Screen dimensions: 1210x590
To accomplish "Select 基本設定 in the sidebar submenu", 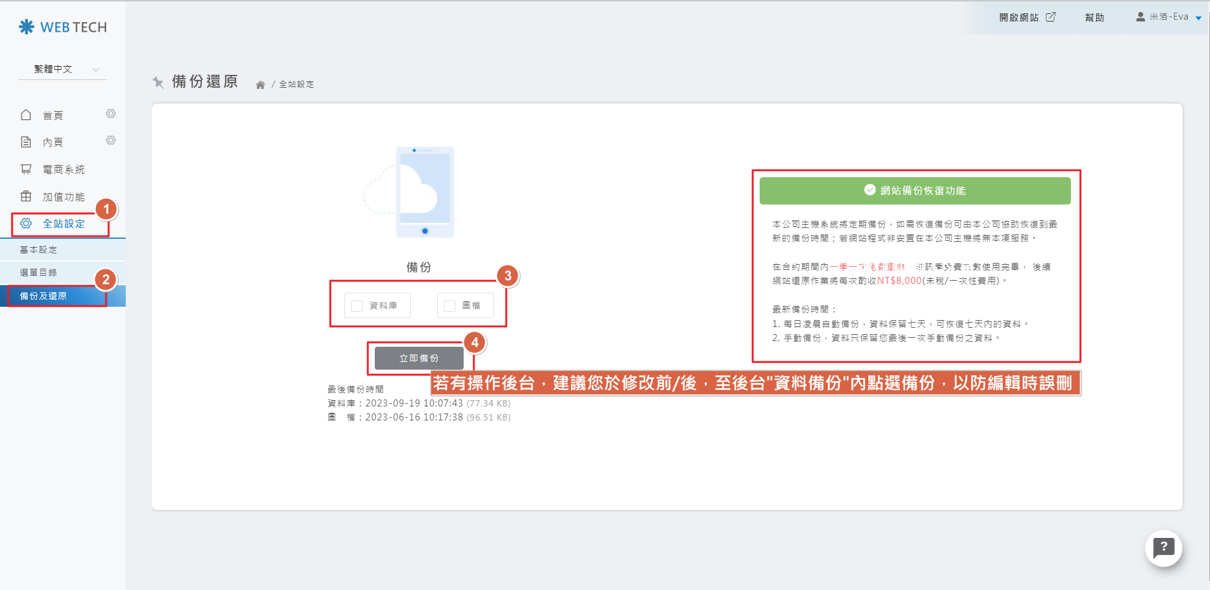I will (x=39, y=250).
